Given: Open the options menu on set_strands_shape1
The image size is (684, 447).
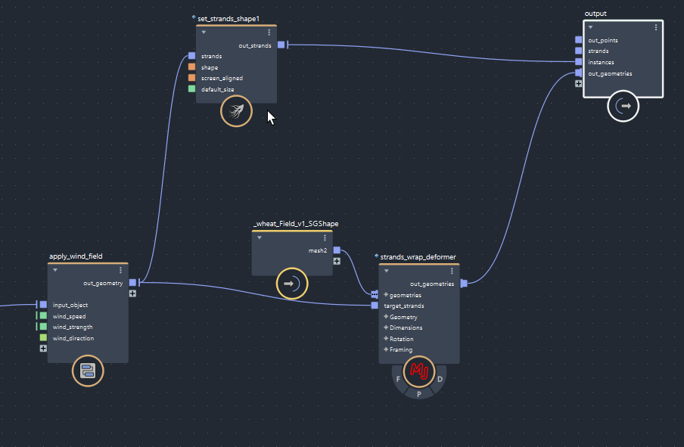Looking at the screenshot, I should tap(269, 32).
